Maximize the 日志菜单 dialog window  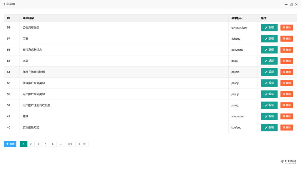[291, 4]
